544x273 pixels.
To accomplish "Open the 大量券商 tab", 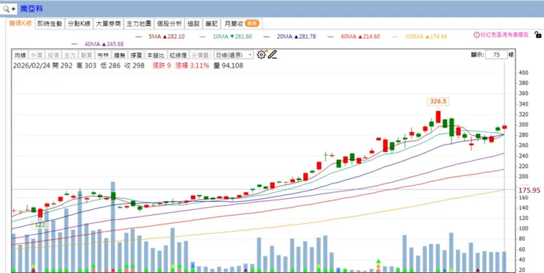I will (x=108, y=24).
